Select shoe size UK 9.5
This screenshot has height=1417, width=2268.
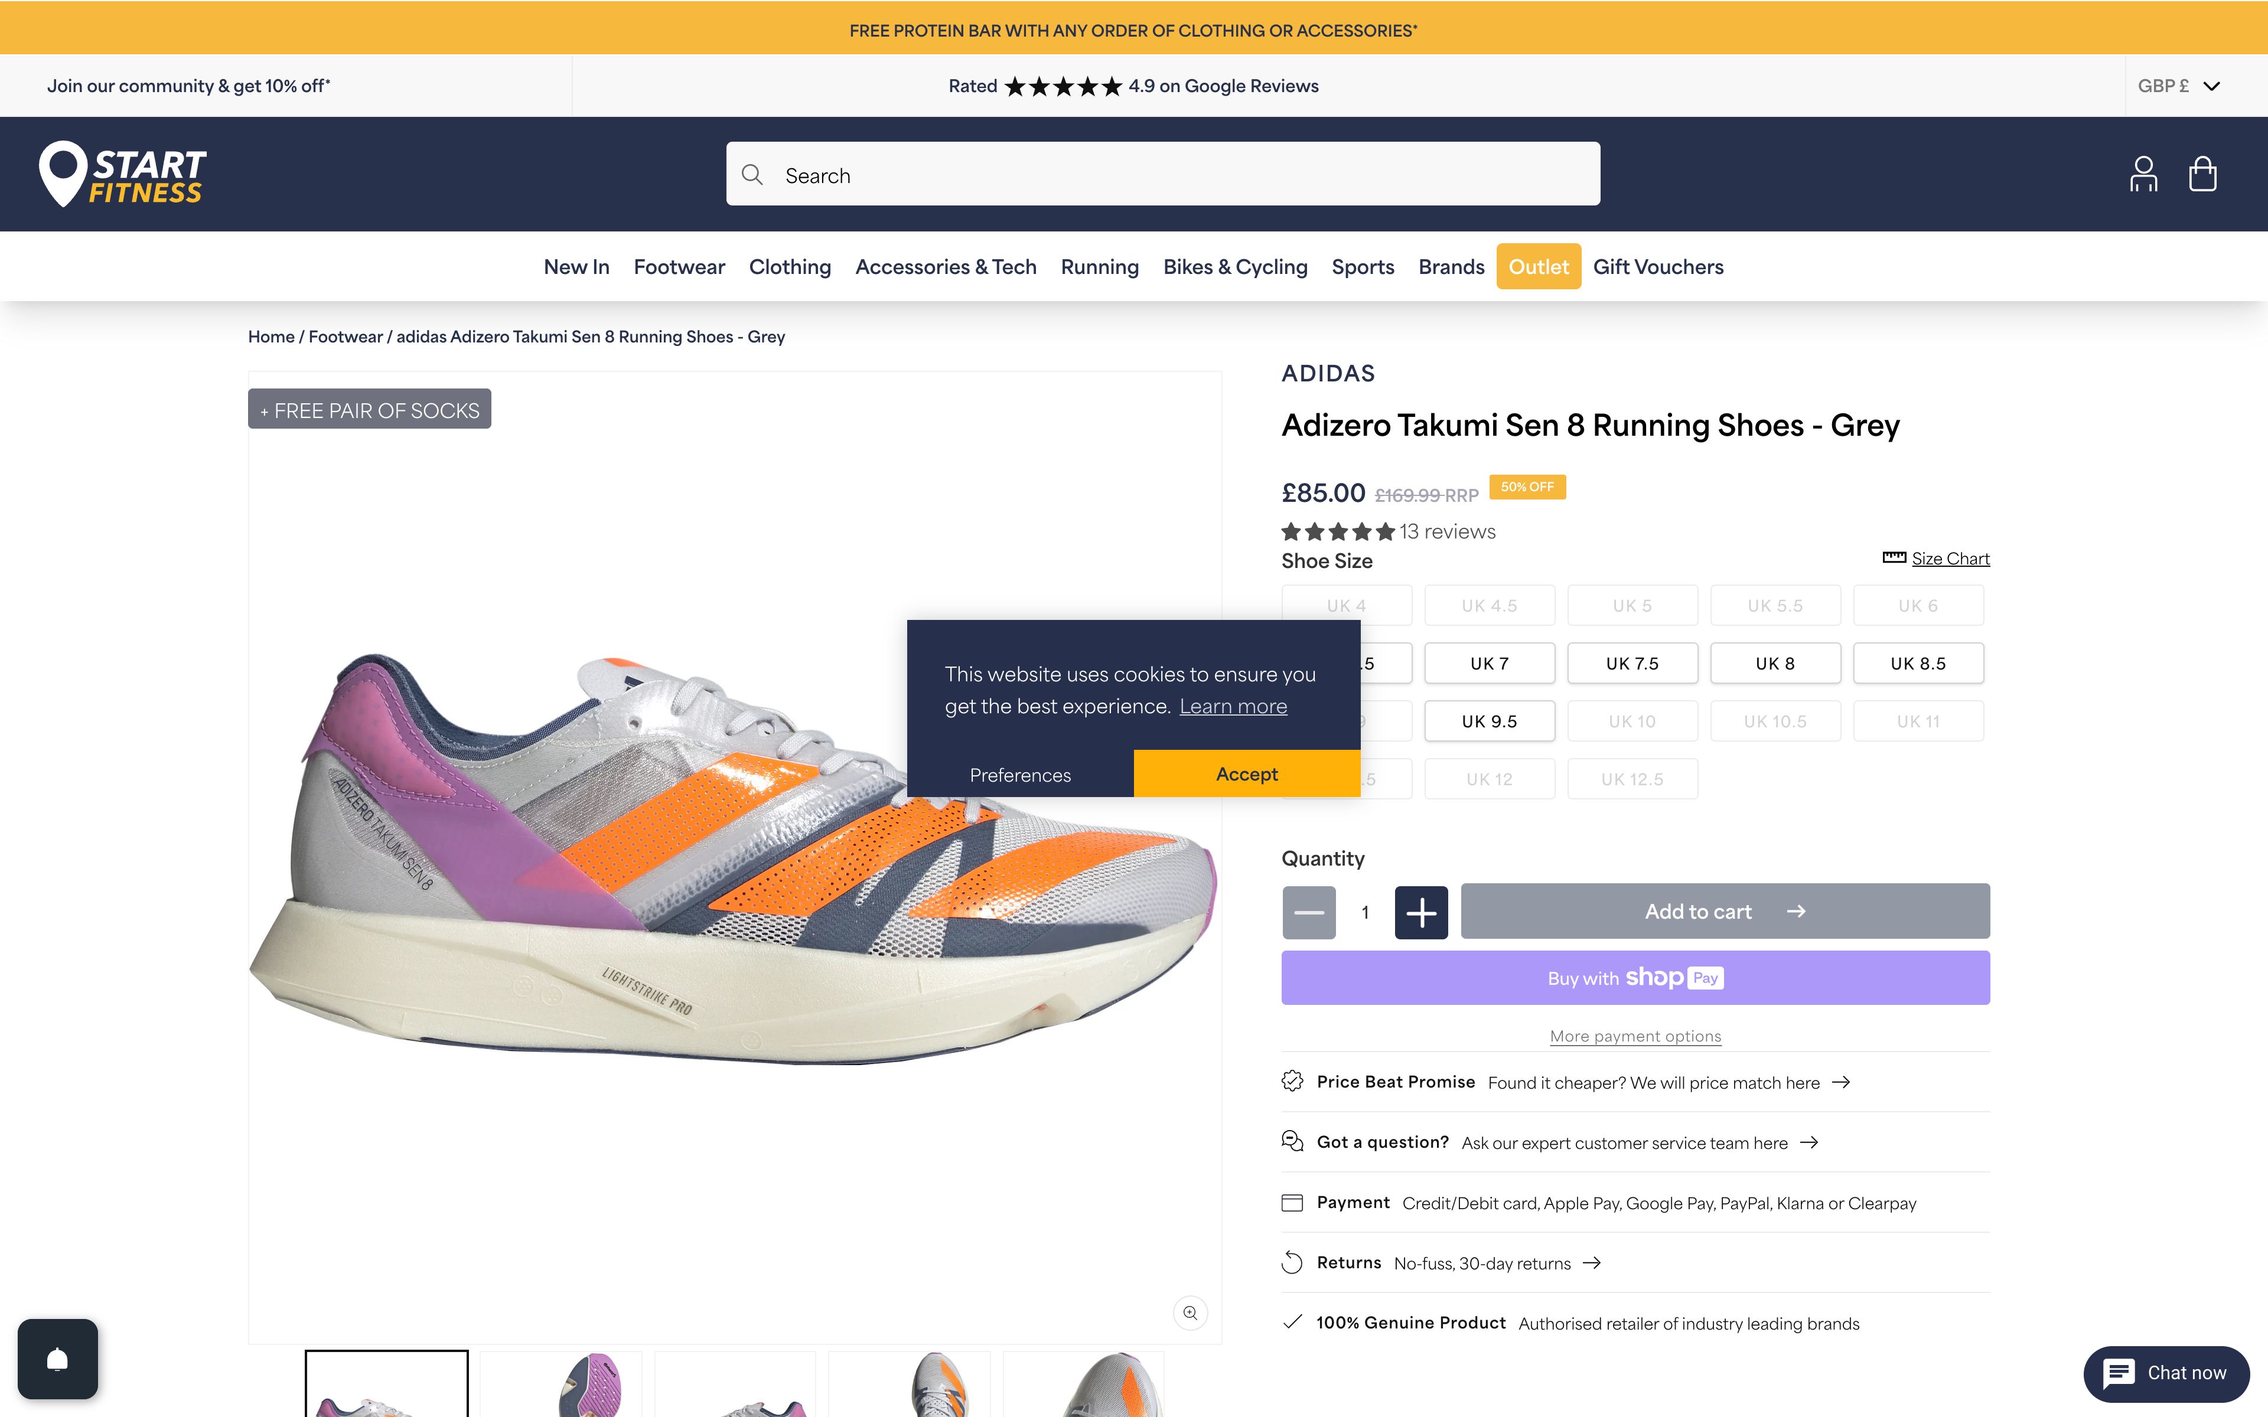tap(1490, 721)
